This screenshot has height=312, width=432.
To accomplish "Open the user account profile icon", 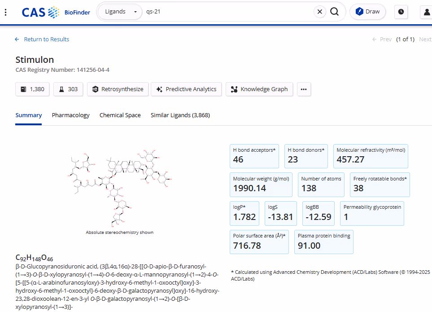I will (427, 12).
